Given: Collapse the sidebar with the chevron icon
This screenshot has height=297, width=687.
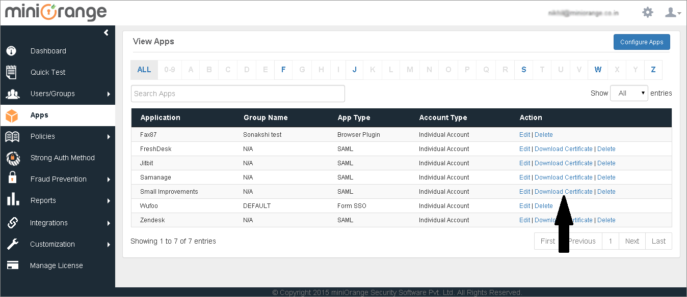Looking at the screenshot, I should 106,33.
